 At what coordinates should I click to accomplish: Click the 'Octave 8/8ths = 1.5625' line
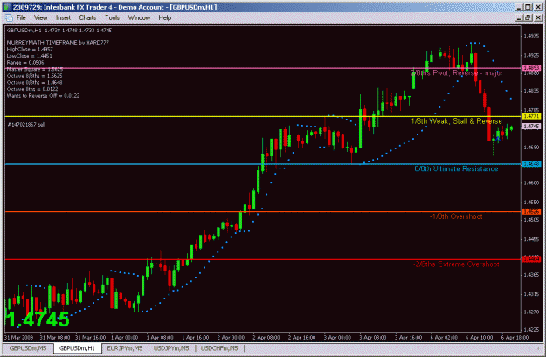tap(34, 76)
